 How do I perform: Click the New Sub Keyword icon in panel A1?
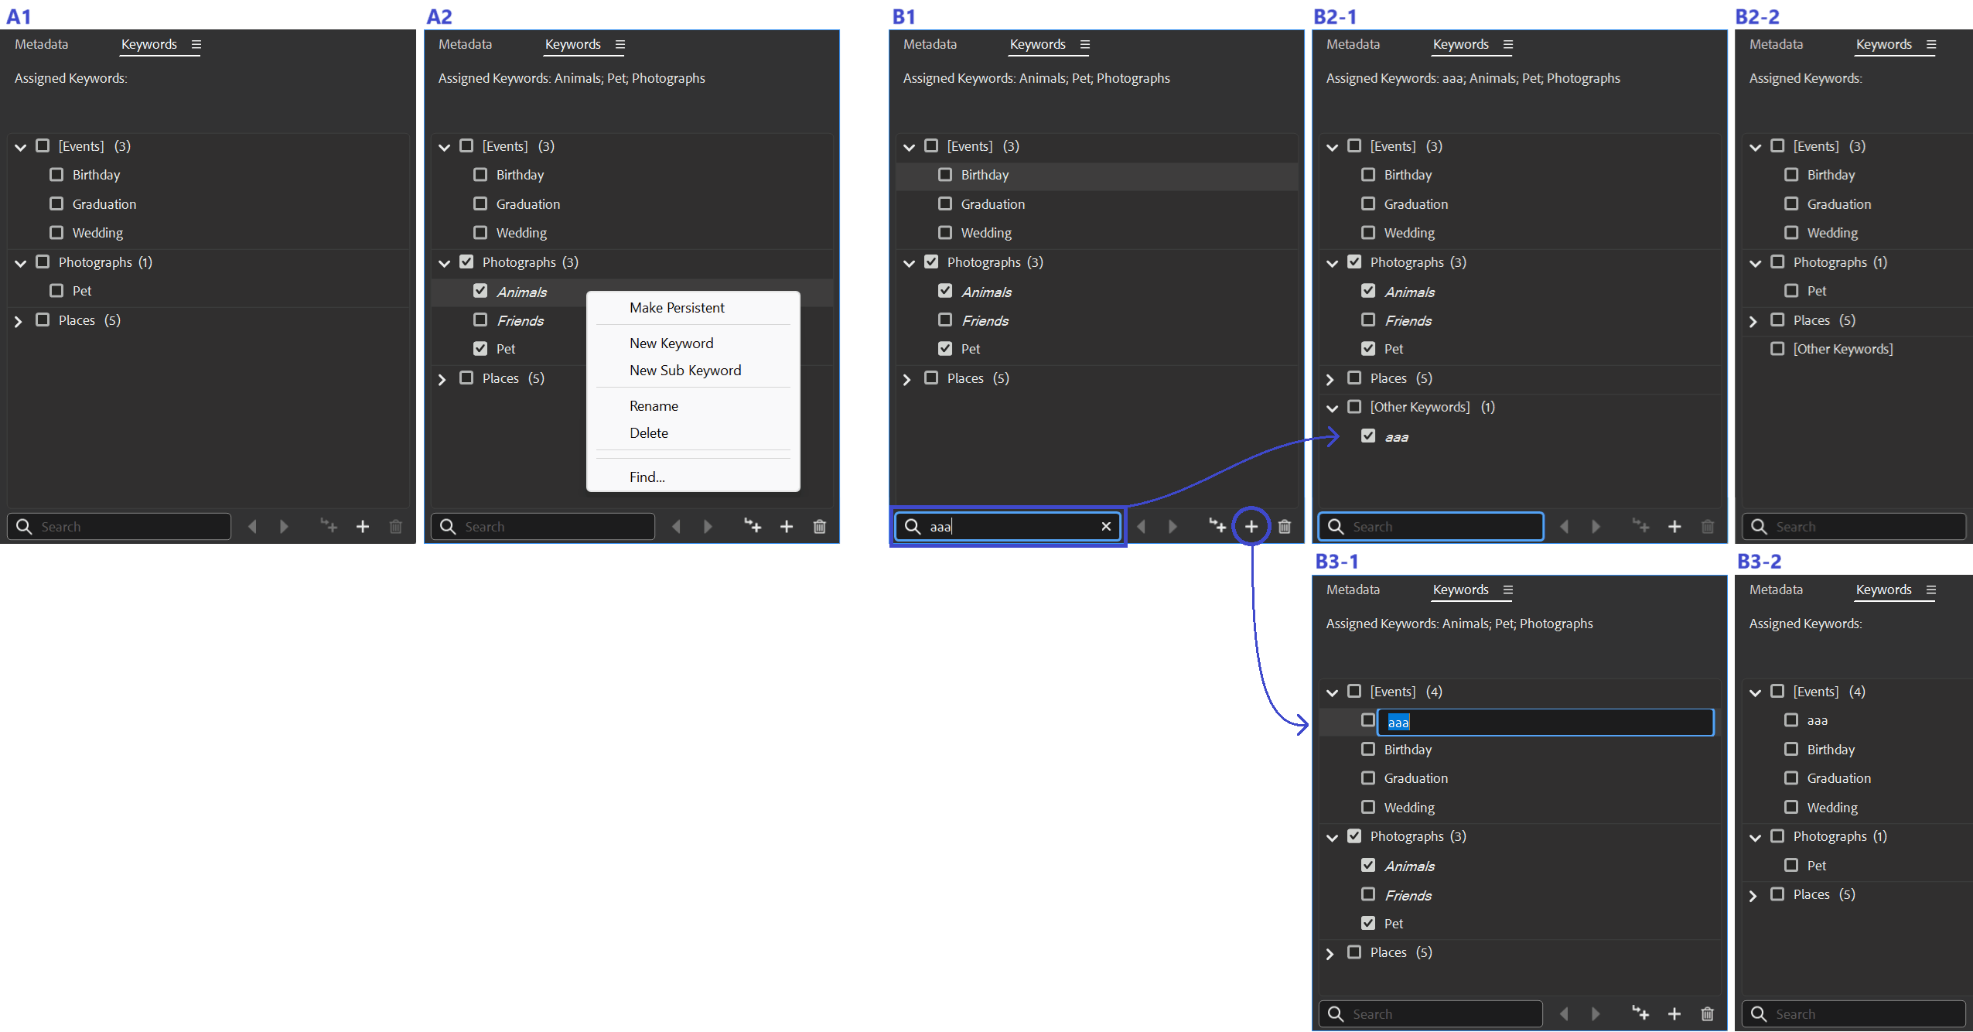click(x=329, y=527)
